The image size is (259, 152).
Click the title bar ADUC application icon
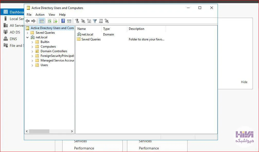(28, 8)
